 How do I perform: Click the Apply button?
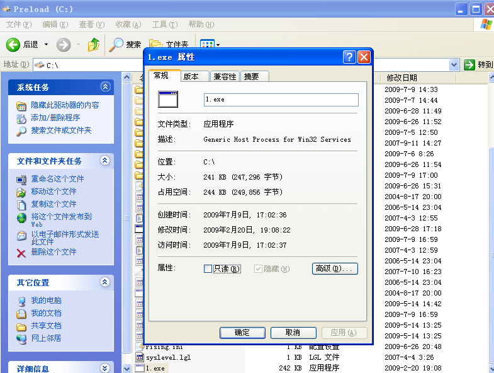pos(344,333)
